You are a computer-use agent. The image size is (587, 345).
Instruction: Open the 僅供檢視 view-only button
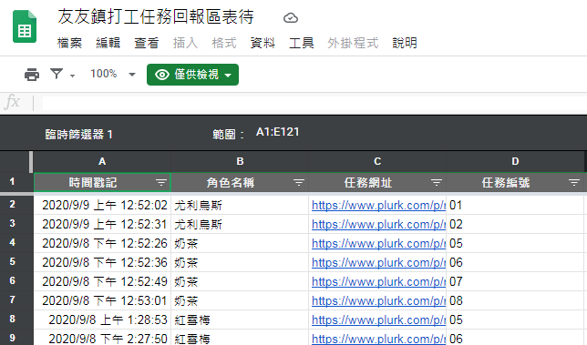point(192,75)
